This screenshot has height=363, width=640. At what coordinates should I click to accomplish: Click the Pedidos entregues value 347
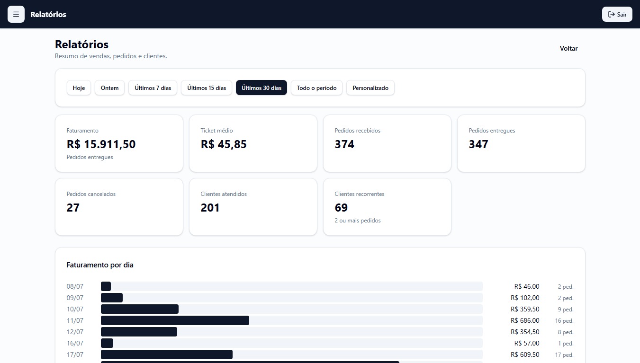pyautogui.click(x=478, y=144)
